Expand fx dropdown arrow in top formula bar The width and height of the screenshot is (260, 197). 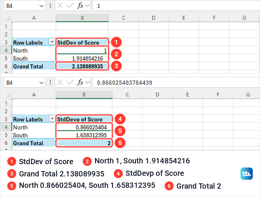pos(88,6)
